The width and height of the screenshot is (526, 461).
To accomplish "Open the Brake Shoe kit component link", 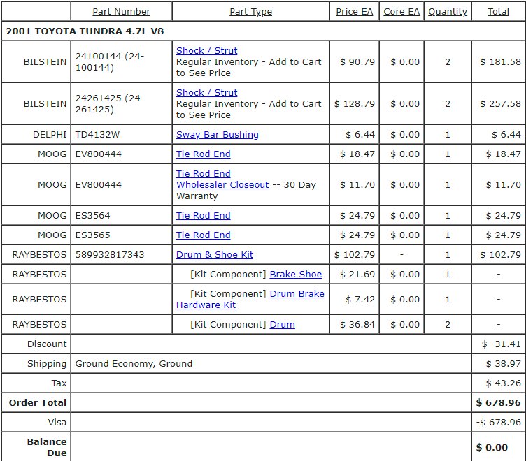I will (x=296, y=274).
